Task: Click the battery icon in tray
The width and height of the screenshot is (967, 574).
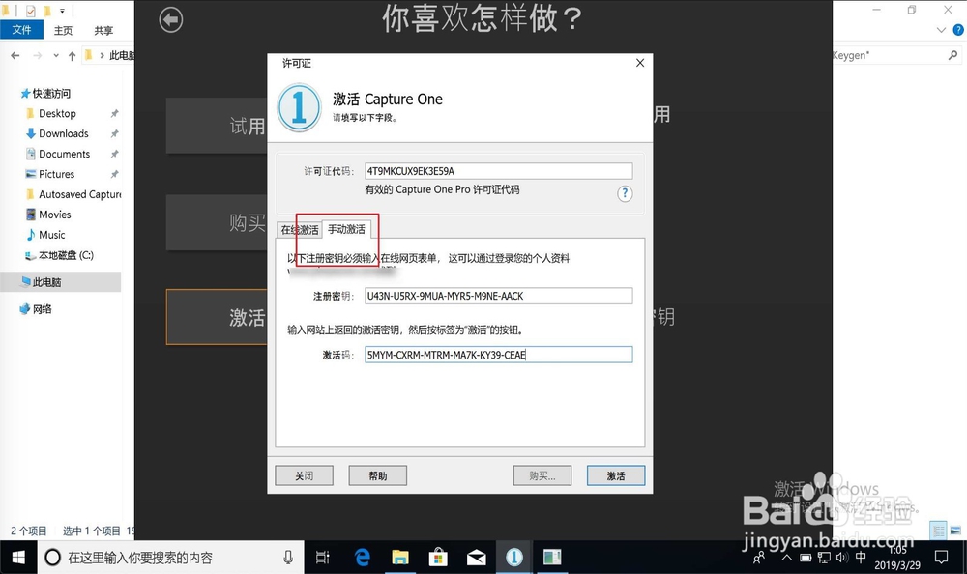Action: 806,558
